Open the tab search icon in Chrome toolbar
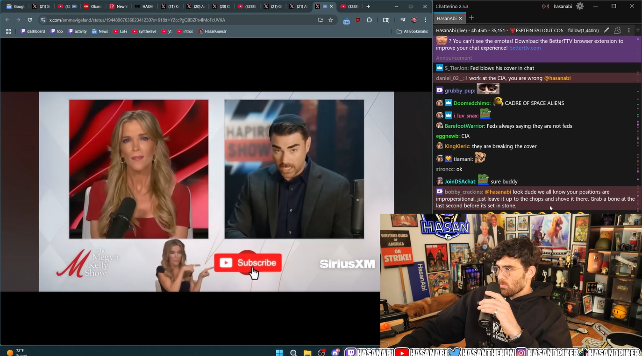 coord(386,20)
